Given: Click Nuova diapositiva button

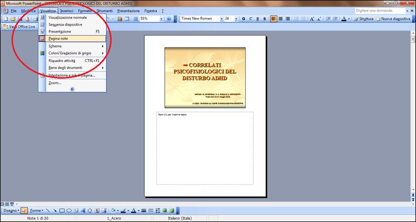Looking at the screenshot, I should [393, 19].
